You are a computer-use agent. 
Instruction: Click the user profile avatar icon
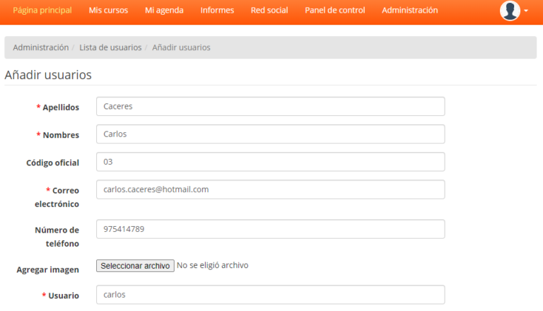509,11
